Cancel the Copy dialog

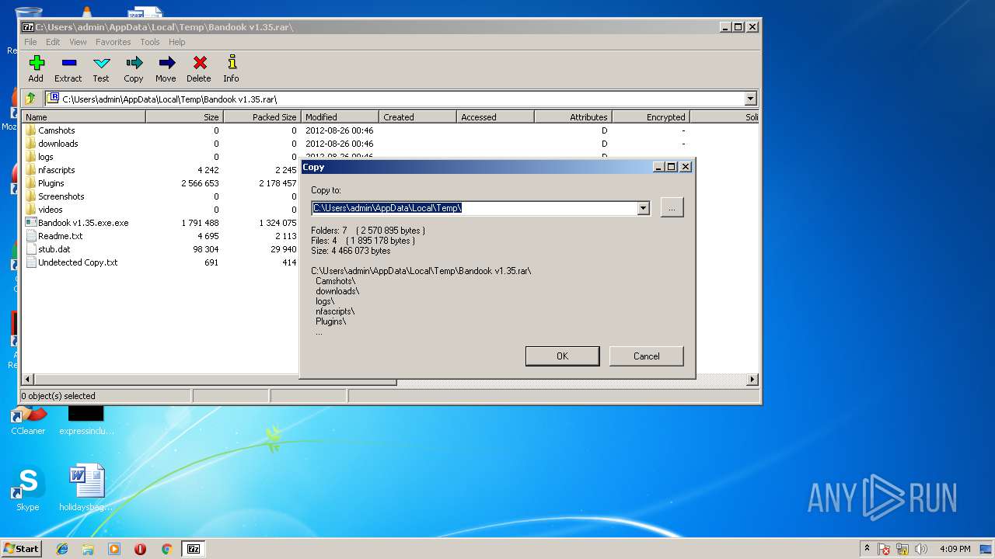click(646, 356)
